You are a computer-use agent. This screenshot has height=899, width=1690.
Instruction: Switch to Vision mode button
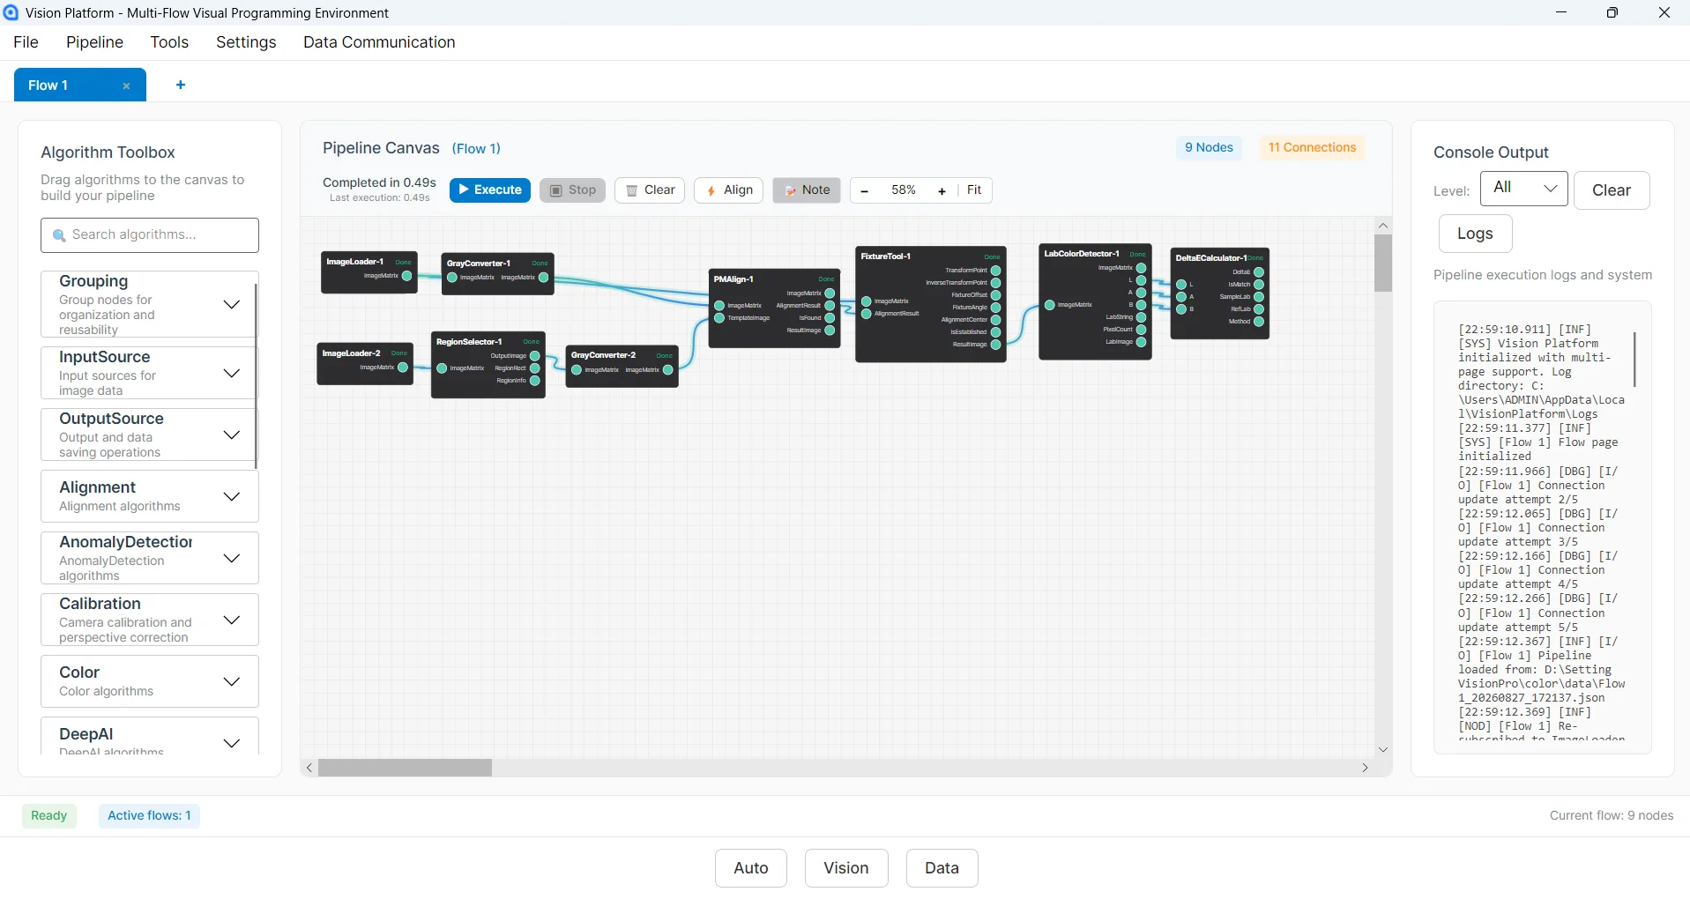pos(846,868)
